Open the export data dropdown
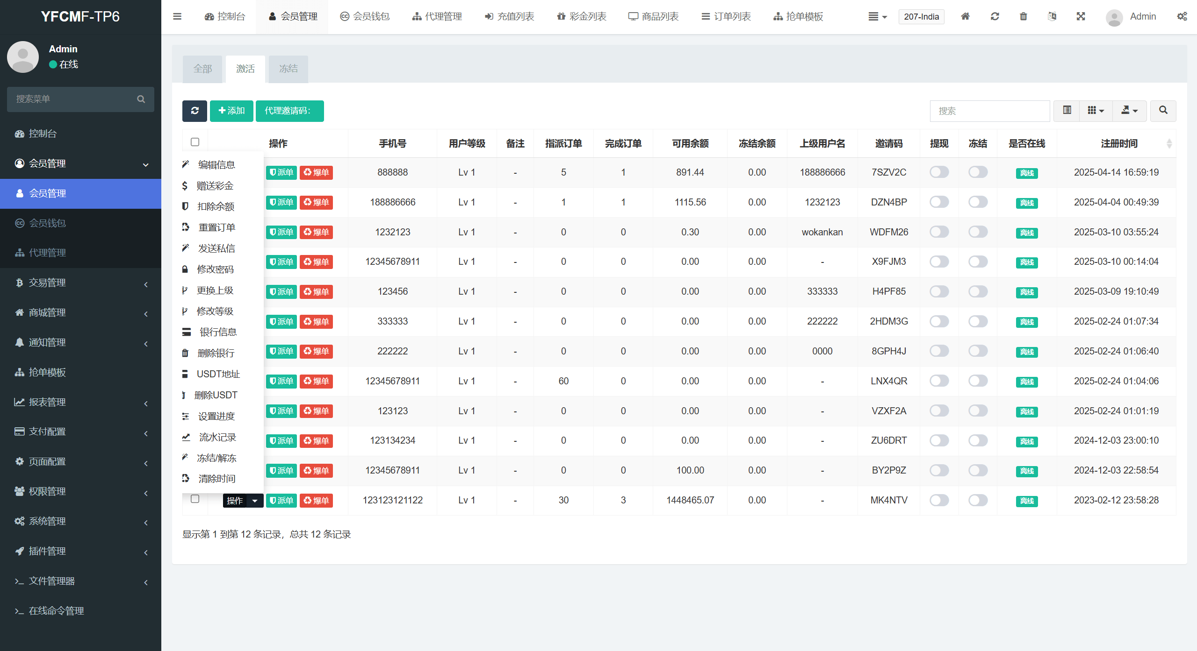This screenshot has height=651, width=1197. pyautogui.click(x=1129, y=111)
